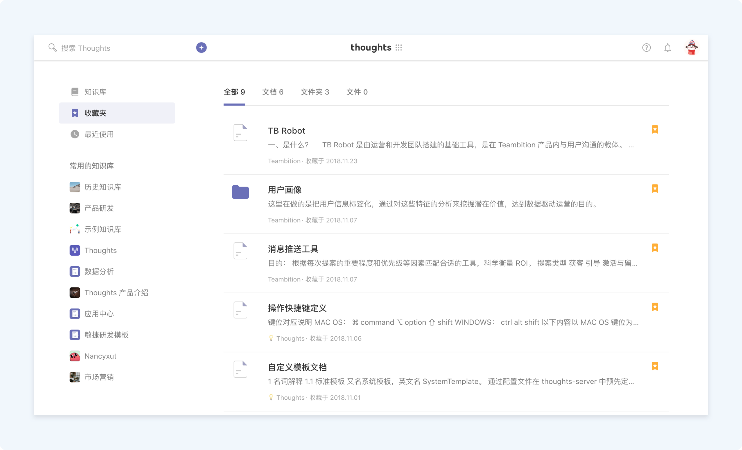Click the 产品研发 thumbnail icon
Screen dimensions: 742x450
(x=75, y=208)
